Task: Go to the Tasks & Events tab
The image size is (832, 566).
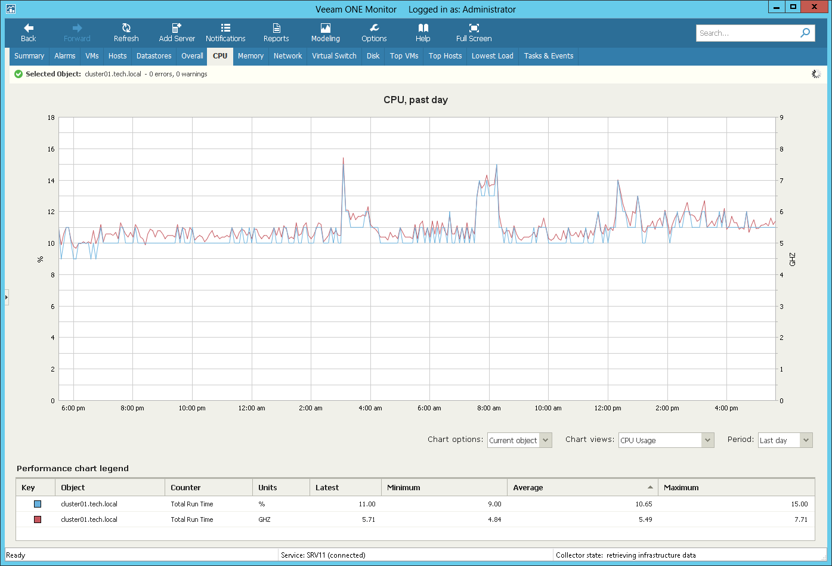Action: point(549,56)
